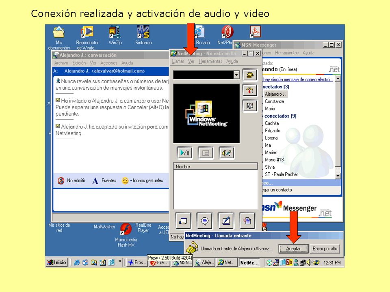Open the Ayuda menu in NetMeeting
The width and height of the screenshot is (390, 292).
[232, 61]
